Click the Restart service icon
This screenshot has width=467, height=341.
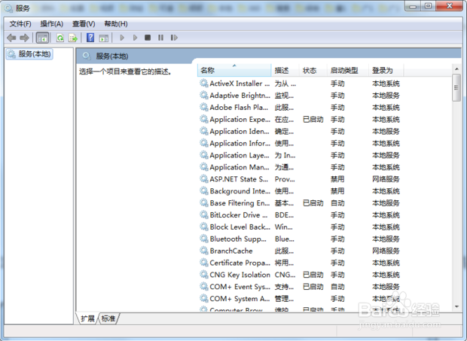(x=174, y=38)
